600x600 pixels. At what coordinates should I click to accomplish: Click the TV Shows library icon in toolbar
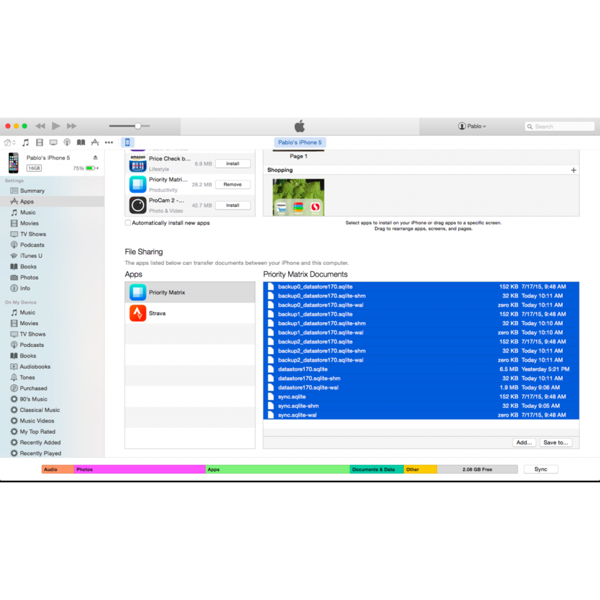click(x=53, y=142)
